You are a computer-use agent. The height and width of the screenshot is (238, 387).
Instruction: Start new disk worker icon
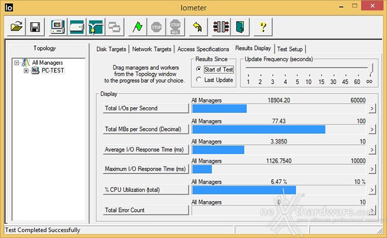coord(77,27)
